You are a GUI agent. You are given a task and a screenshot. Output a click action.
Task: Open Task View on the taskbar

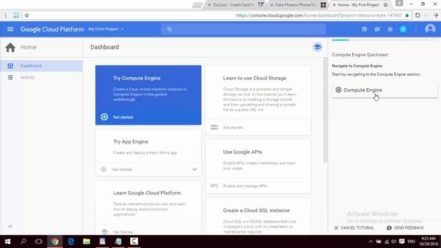(39, 242)
